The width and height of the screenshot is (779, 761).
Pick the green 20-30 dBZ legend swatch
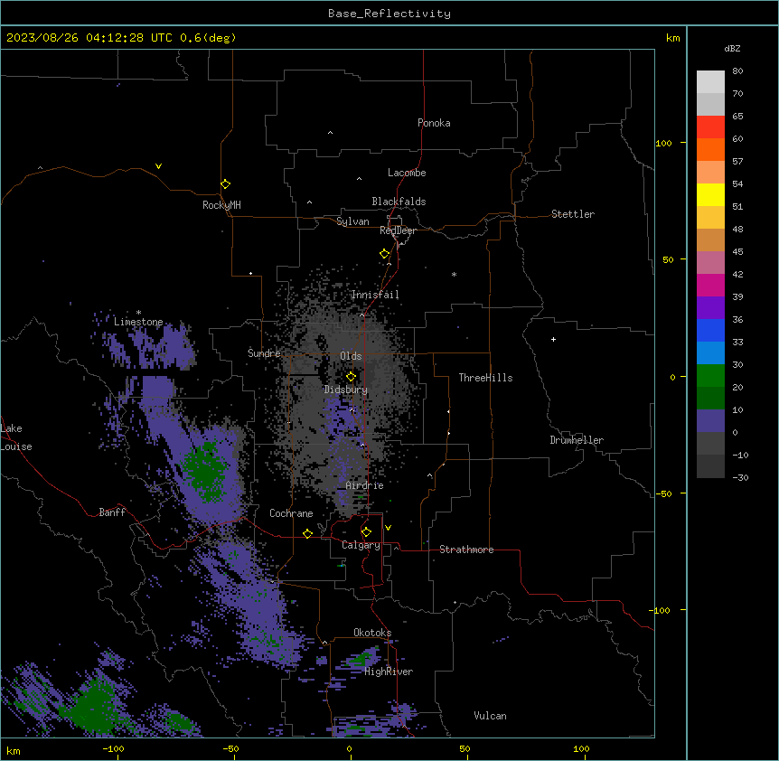tap(710, 376)
